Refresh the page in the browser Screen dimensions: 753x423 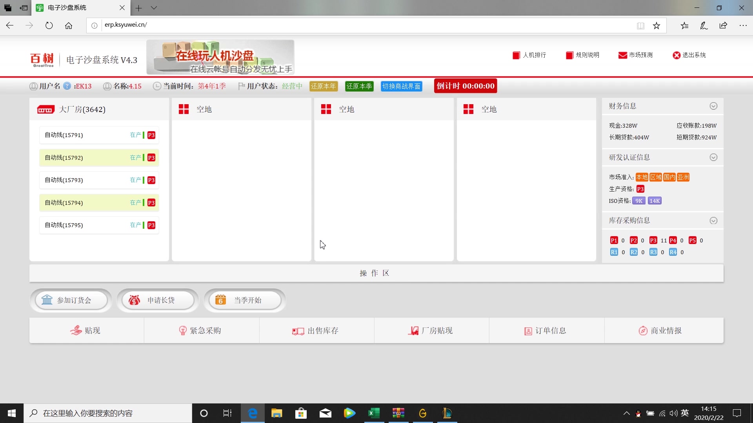point(49,25)
